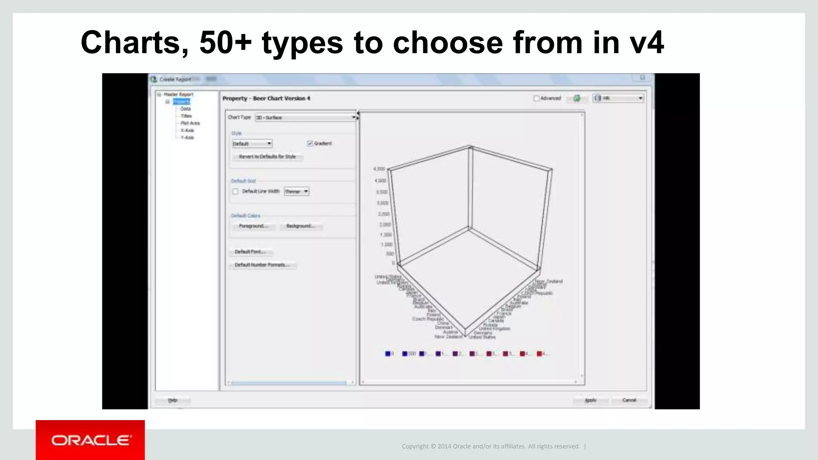This screenshot has width=818, height=460.
Task: Open the Style dropdown set to Default
Action: coord(269,144)
